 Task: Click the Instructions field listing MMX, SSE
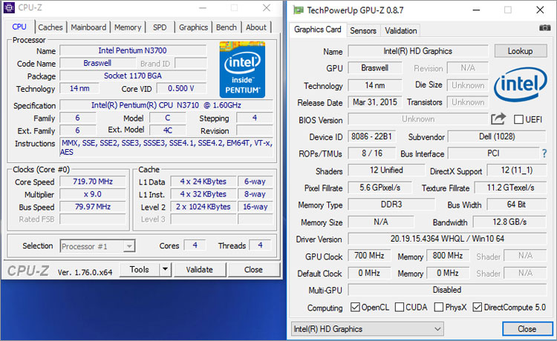click(x=166, y=148)
